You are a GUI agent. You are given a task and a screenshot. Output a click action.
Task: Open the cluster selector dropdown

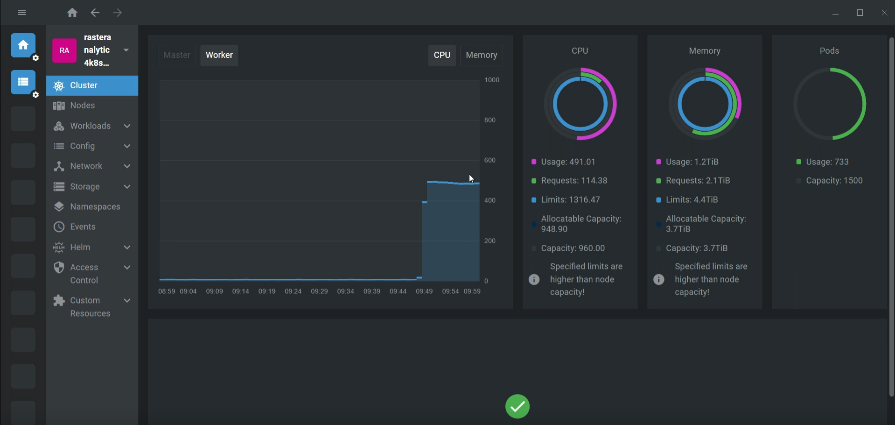(126, 50)
